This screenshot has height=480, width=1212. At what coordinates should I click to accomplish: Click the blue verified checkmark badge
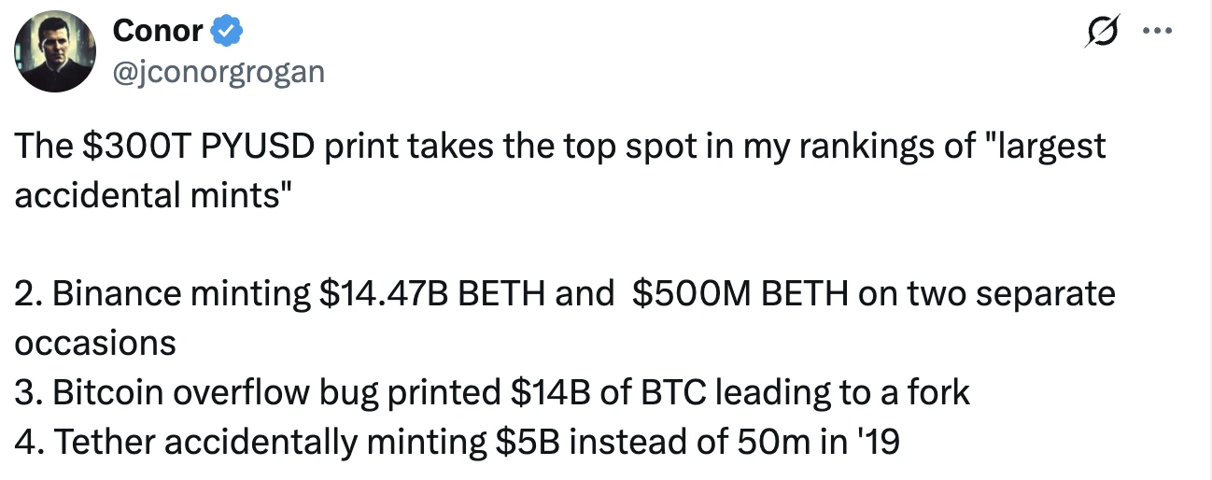228,32
